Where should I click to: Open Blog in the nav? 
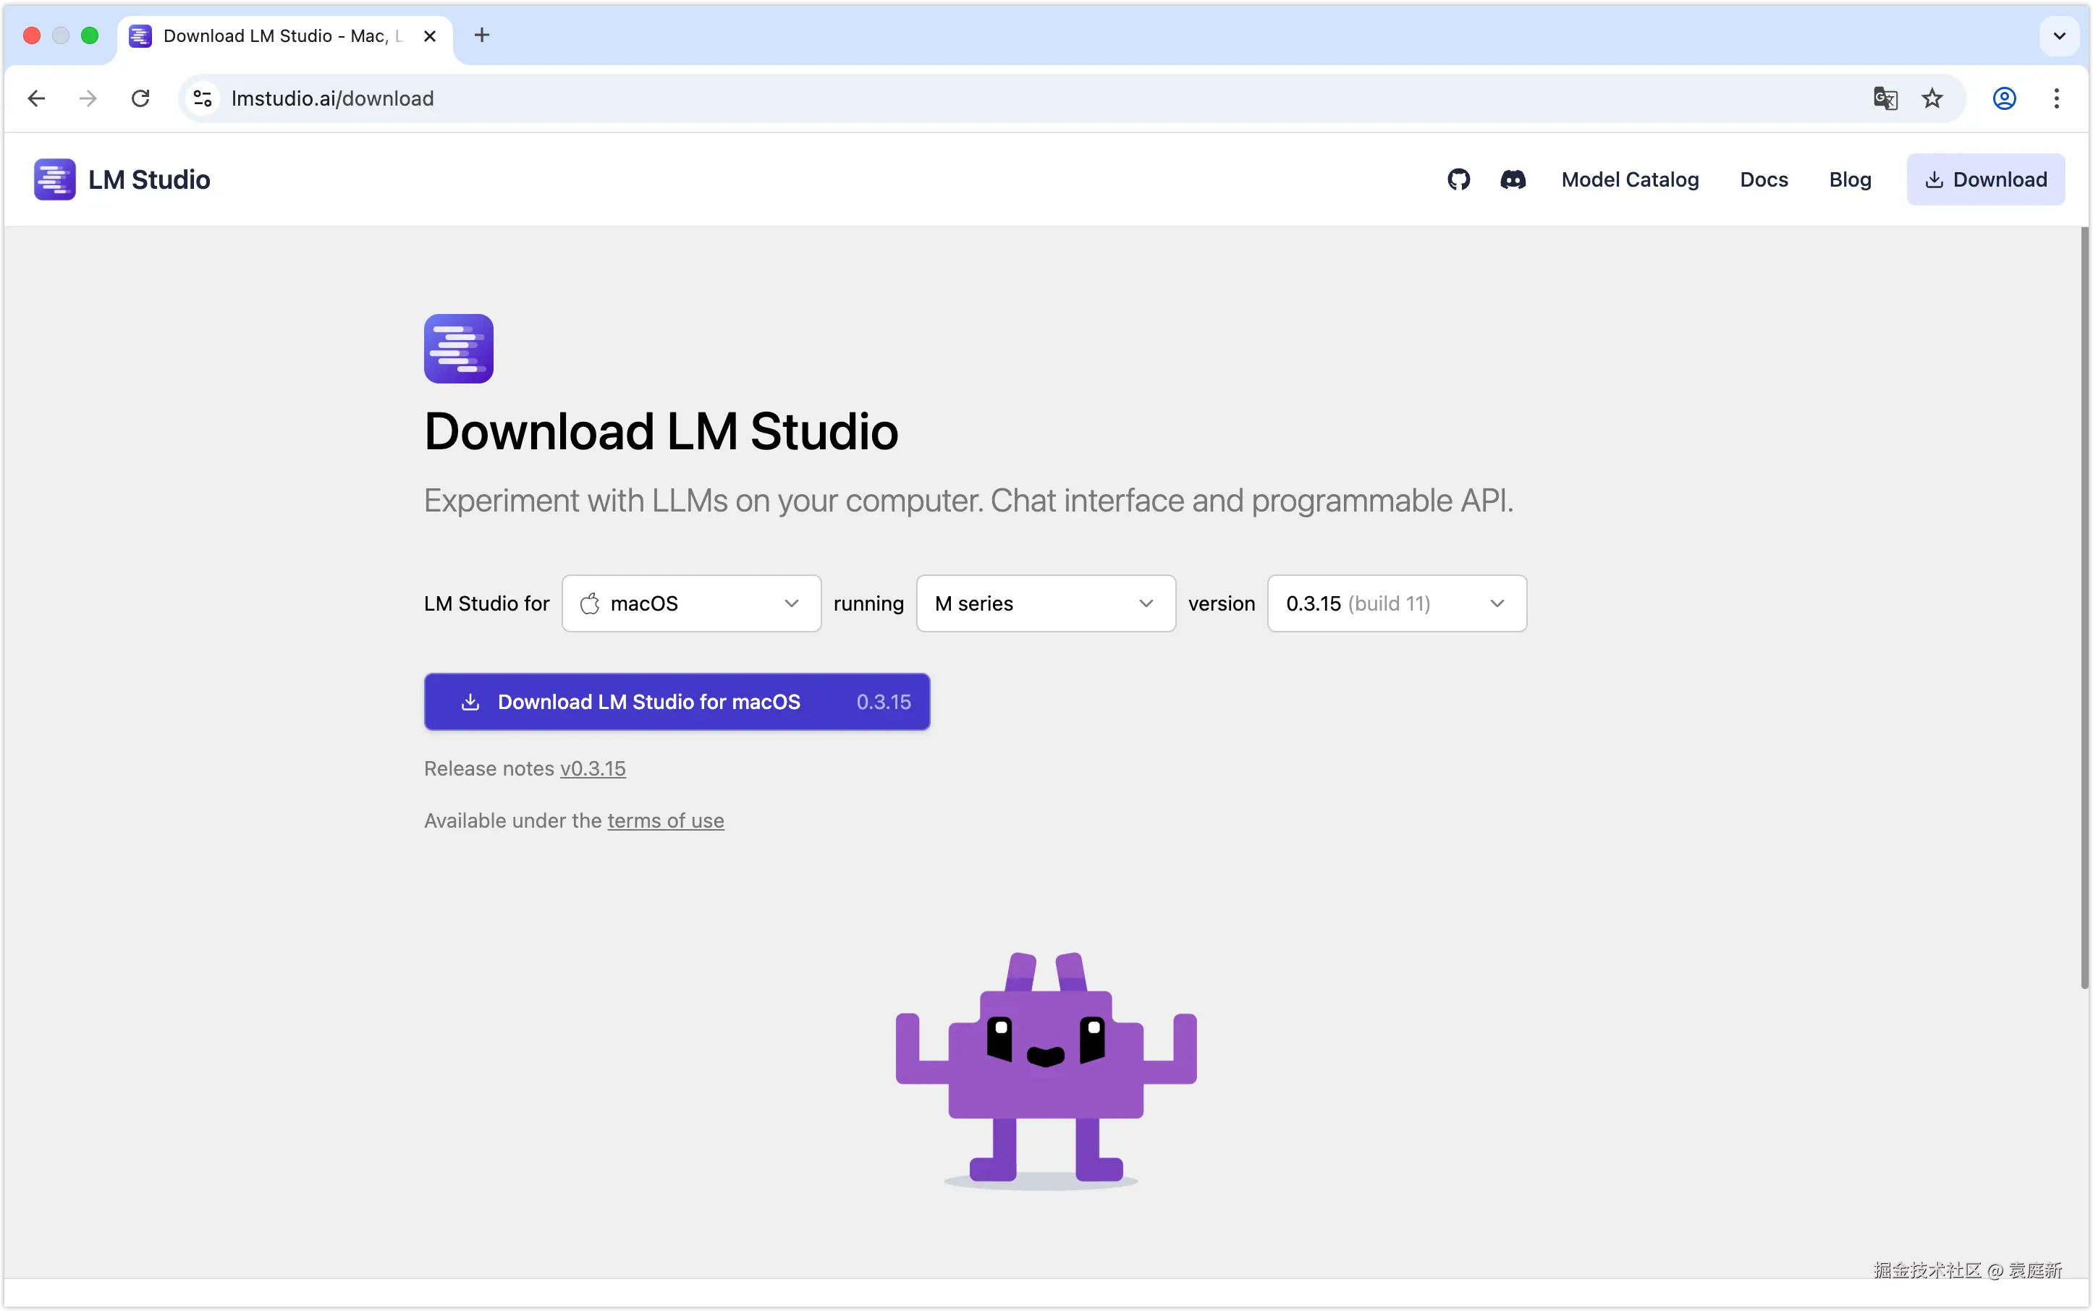[x=1850, y=179]
